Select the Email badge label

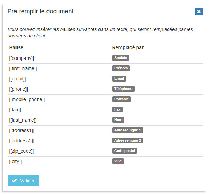coord(119,79)
